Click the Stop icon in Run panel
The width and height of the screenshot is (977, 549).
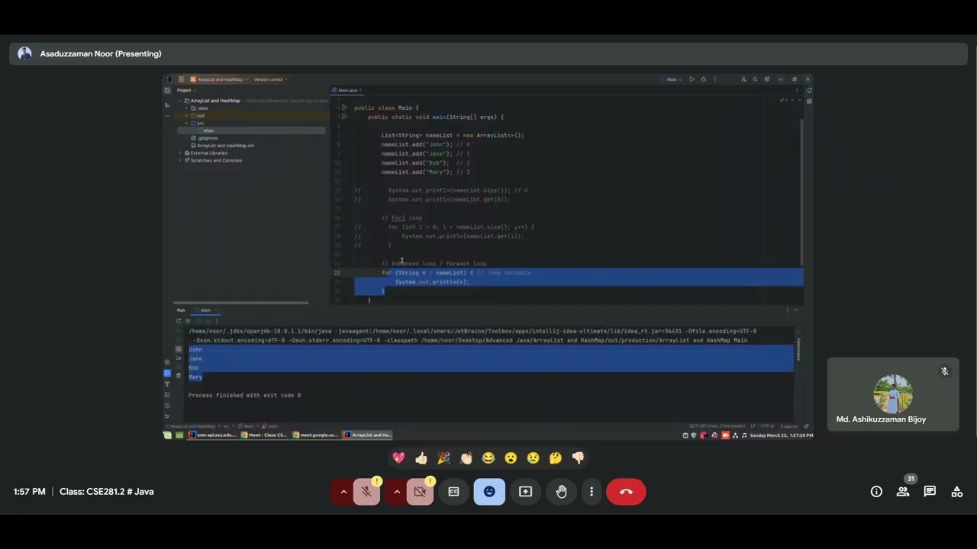pyautogui.click(x=188, y=321)
